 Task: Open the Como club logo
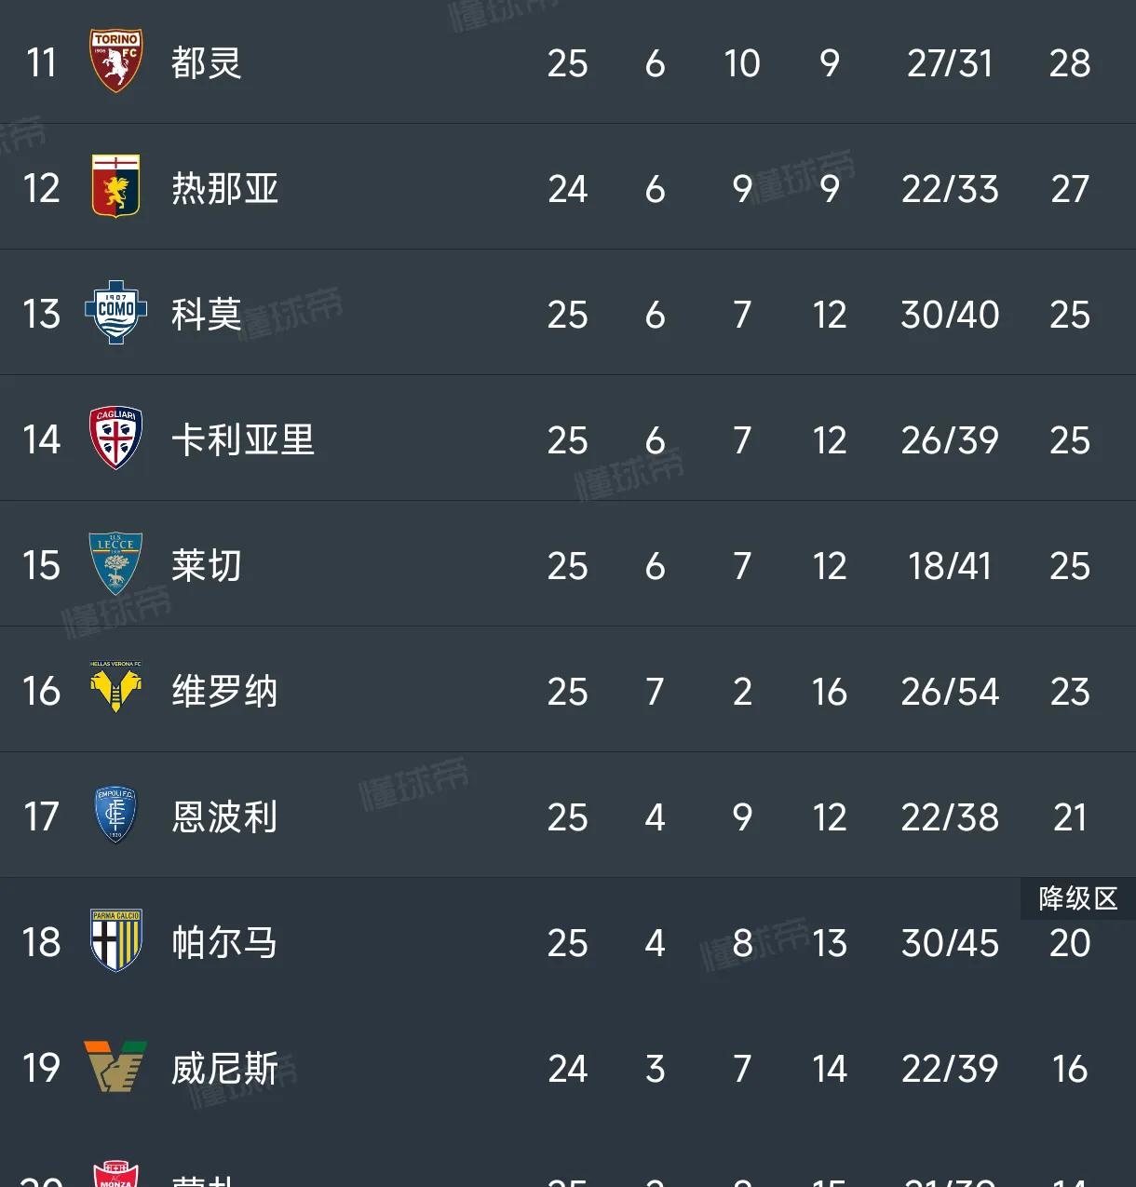[x=115, y=313]
